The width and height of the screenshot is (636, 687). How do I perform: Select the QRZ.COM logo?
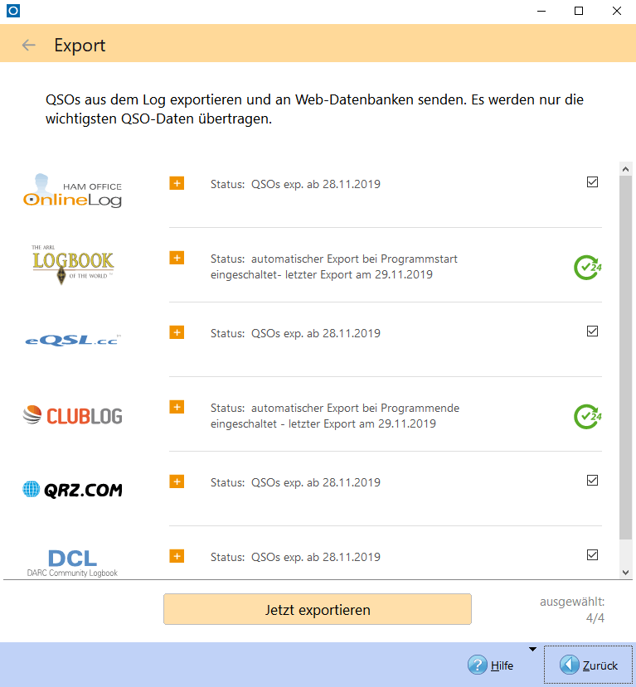(x=72, y=490)
